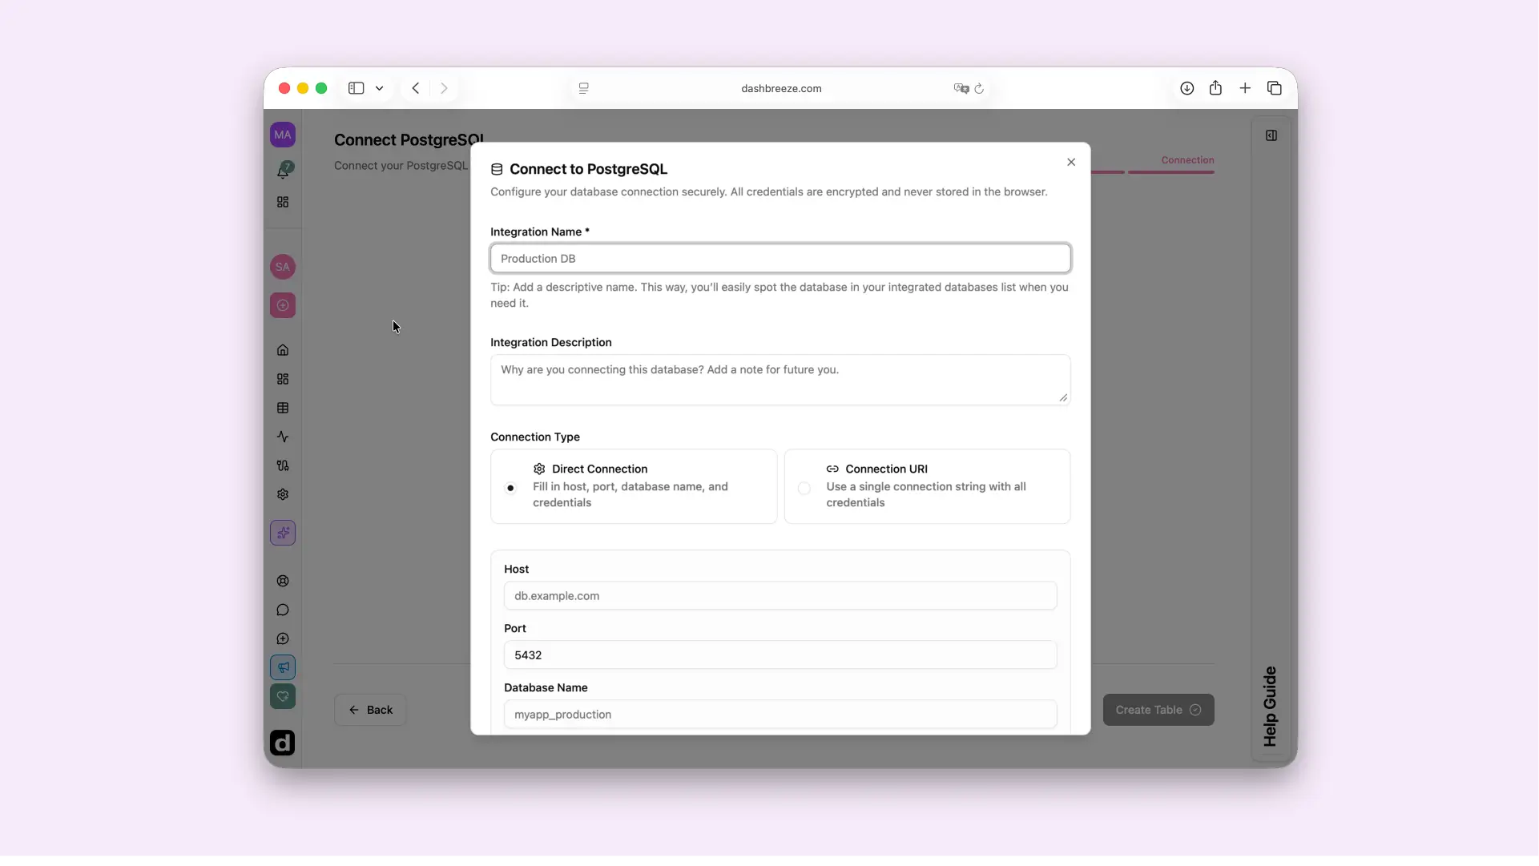Click the dashbreeze.com address bar

point(781,88)
